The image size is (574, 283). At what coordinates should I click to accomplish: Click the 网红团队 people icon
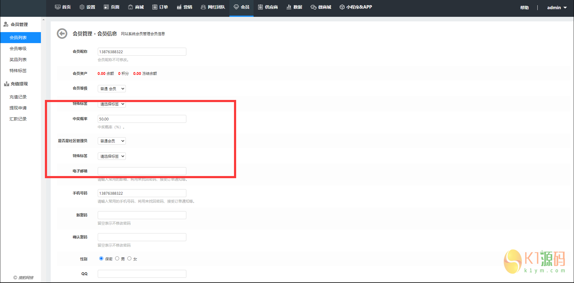coord(203,7)
